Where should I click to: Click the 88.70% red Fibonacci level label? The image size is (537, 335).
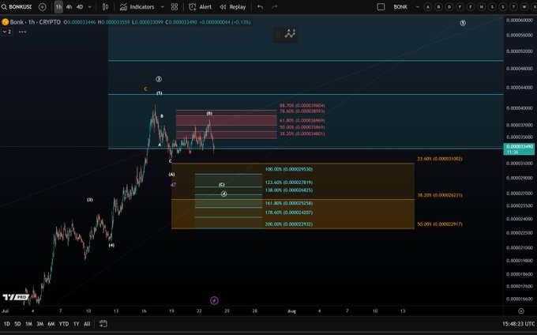[x=302, y=106]
